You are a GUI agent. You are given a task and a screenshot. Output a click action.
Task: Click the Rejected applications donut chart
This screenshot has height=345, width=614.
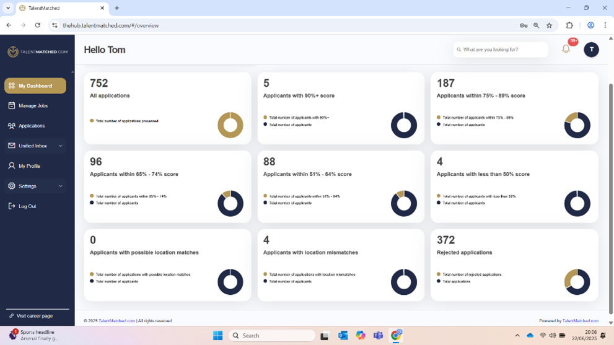577,282
